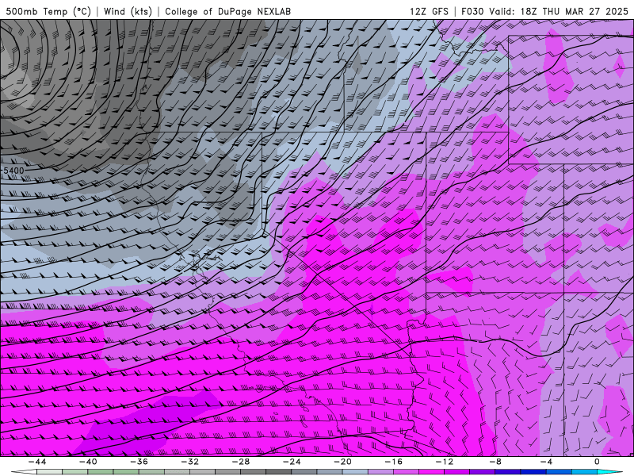Click the '-24' colorbar label
Viewport: 634px width, 476px height.
(x=292, y=462)
